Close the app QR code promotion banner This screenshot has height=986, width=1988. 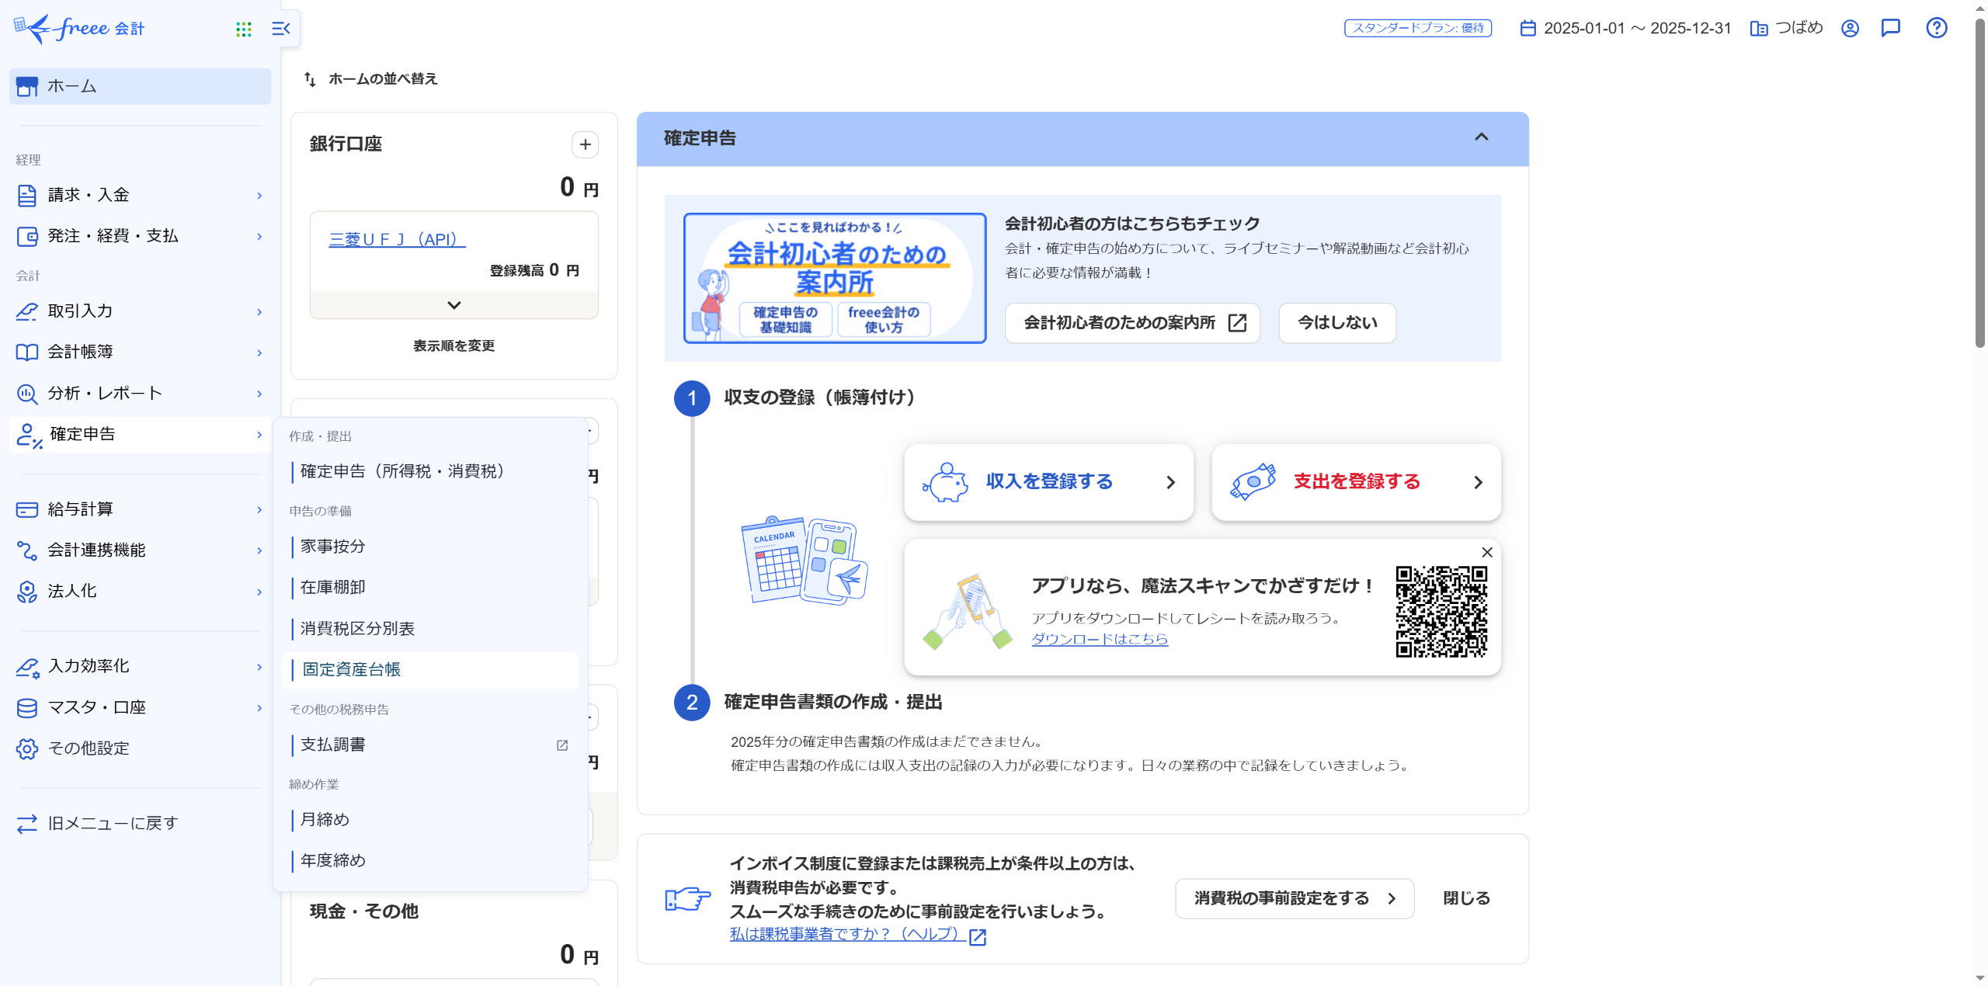[x=1486, y=552]
